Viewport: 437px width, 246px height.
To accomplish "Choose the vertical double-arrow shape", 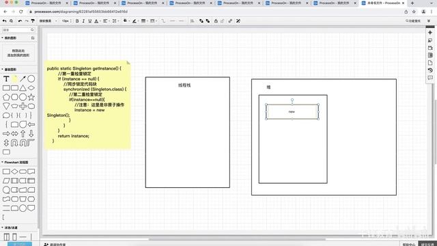I will point(6,143).
